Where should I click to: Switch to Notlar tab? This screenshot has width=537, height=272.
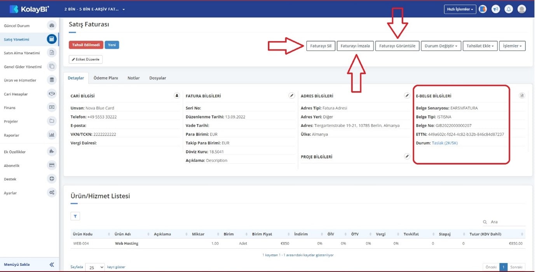[x=134, y=78]
